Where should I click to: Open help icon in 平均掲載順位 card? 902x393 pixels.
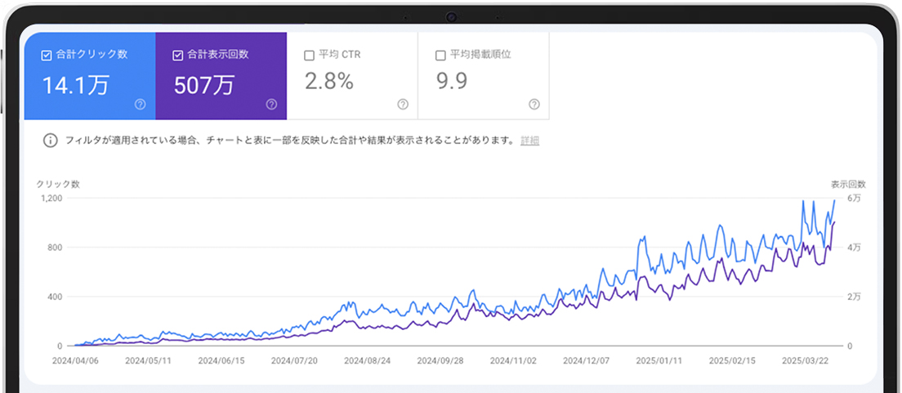pos(534,105)
